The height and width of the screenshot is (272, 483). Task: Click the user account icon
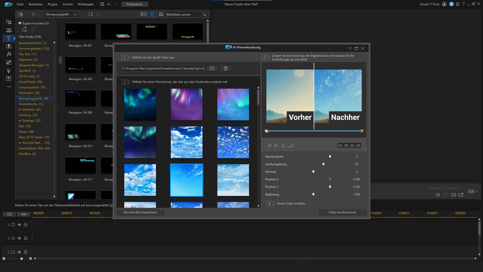pos(444,4)
